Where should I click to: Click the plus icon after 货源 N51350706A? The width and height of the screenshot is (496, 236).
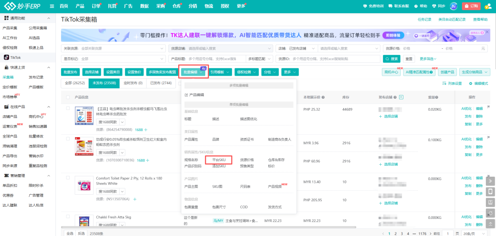click(x=135, y=199)
